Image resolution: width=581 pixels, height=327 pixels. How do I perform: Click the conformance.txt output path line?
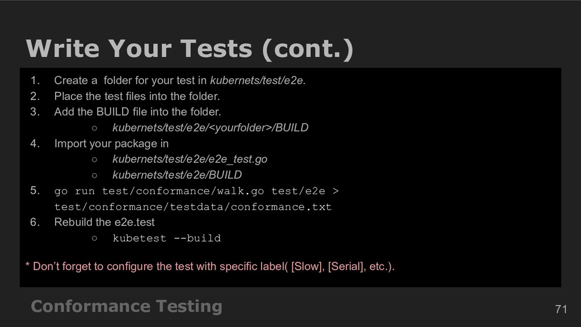click(193, 207)
